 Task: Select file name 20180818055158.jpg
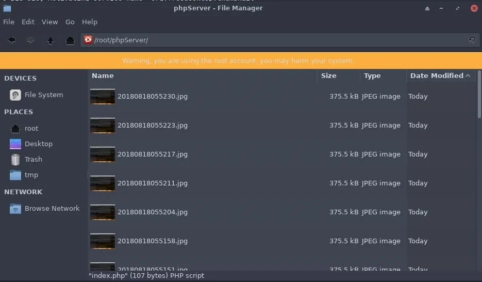153,241
